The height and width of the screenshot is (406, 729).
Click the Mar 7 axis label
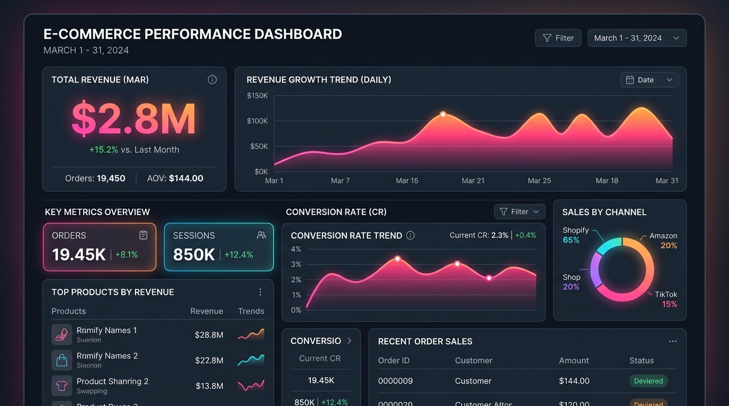click(340, 181)
